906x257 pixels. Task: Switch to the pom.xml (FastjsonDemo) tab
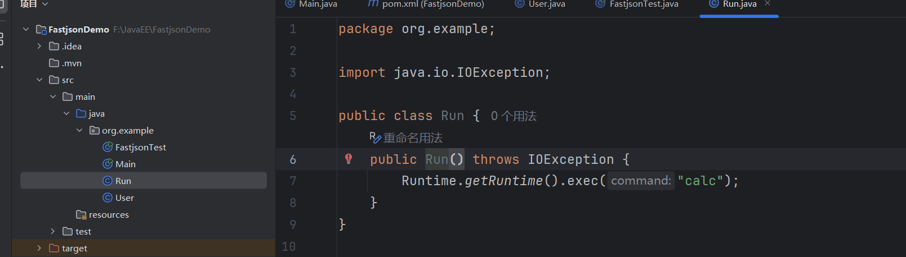click(426, 4)
